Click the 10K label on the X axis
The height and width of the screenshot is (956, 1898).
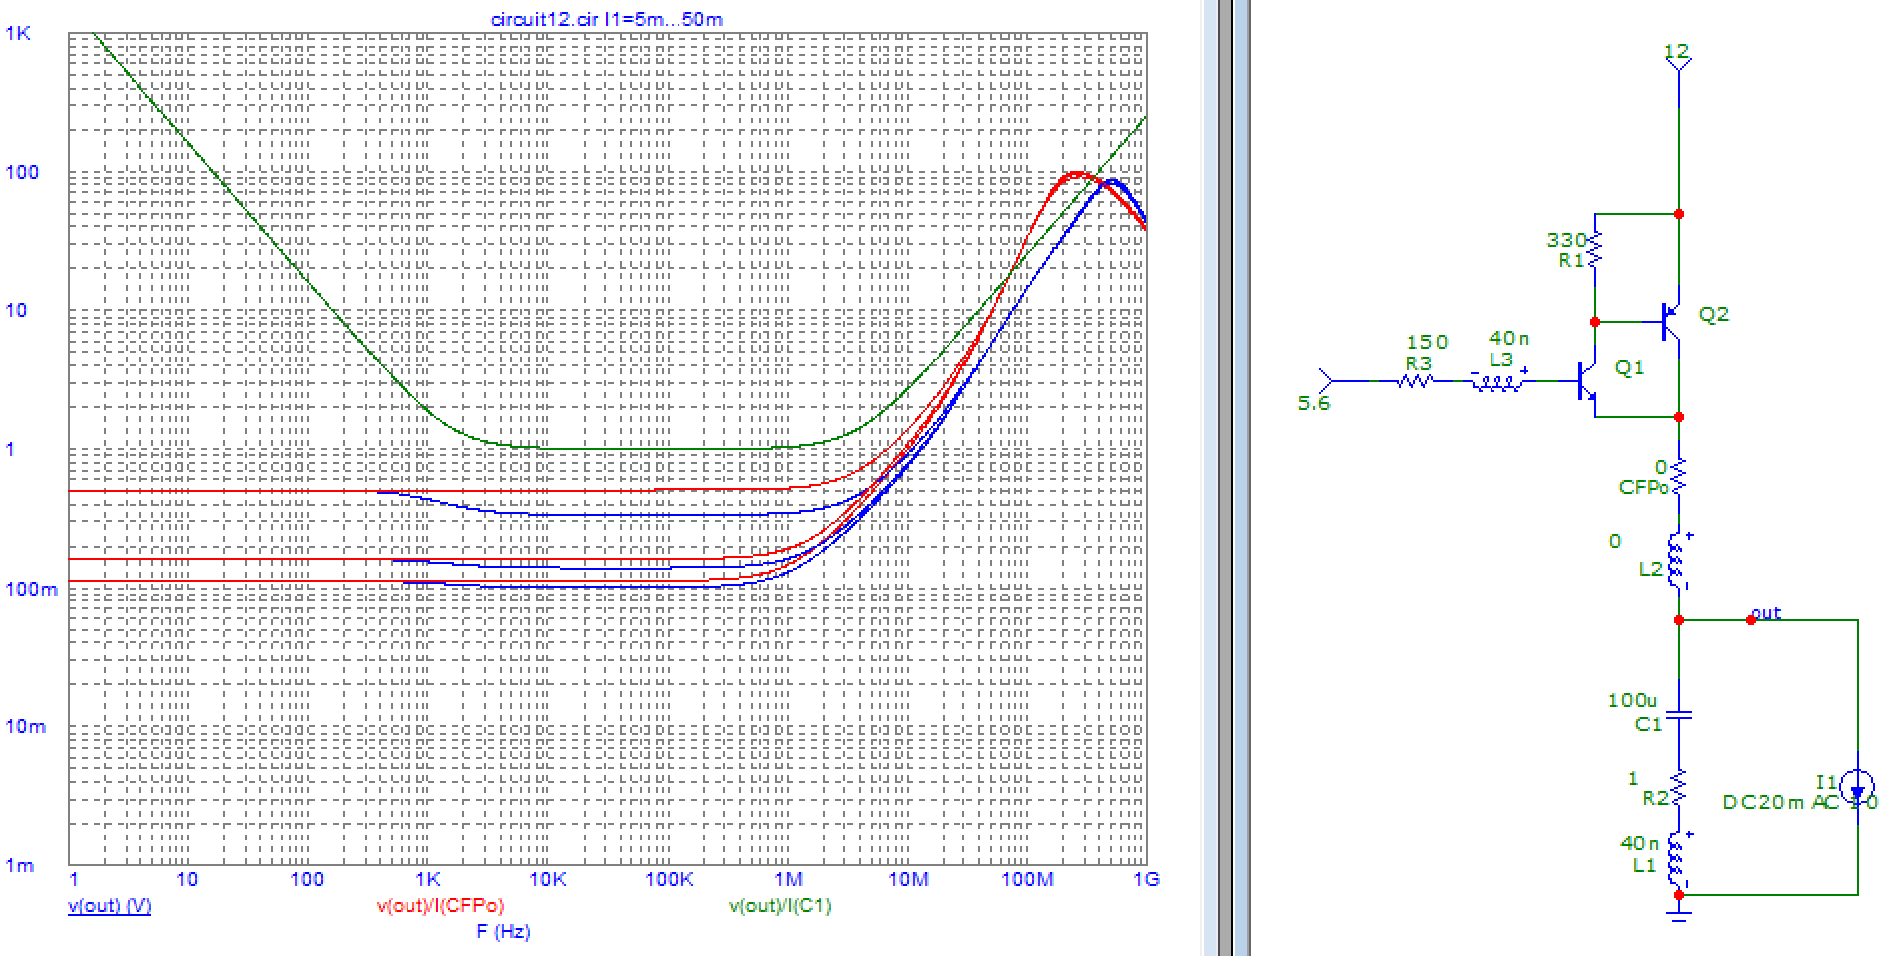click(548, 879)
